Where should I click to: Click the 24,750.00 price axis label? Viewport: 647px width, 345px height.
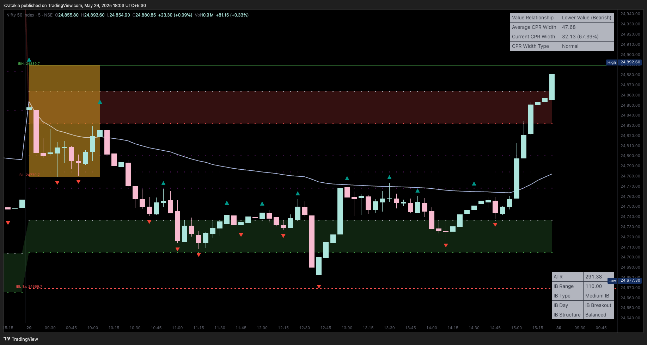(x=630, y=206)
